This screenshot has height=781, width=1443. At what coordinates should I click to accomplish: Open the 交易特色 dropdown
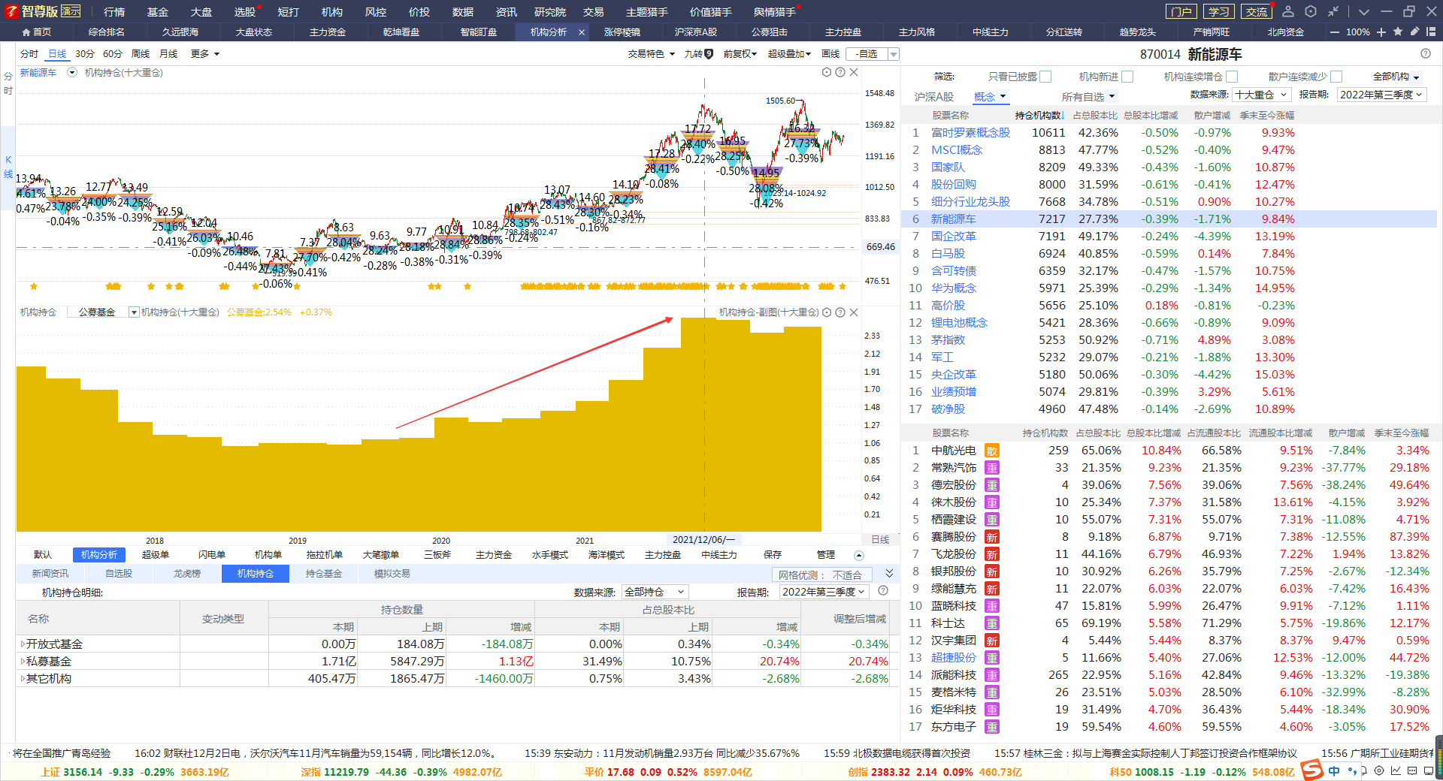pyautogui.click(x=652, y=54)
